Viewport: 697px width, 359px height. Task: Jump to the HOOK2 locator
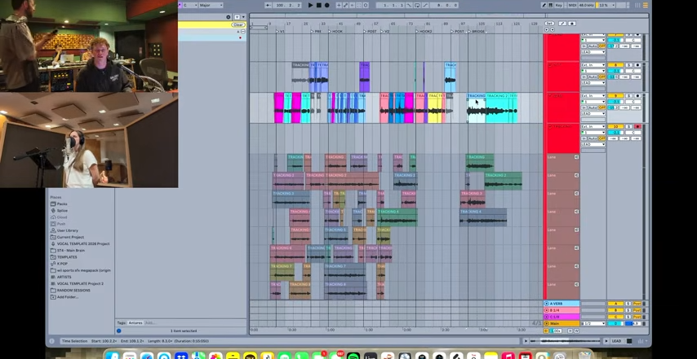[x=424, y=32]
